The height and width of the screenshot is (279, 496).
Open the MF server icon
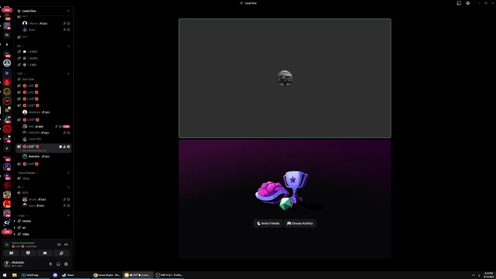[x=7, y=101]
